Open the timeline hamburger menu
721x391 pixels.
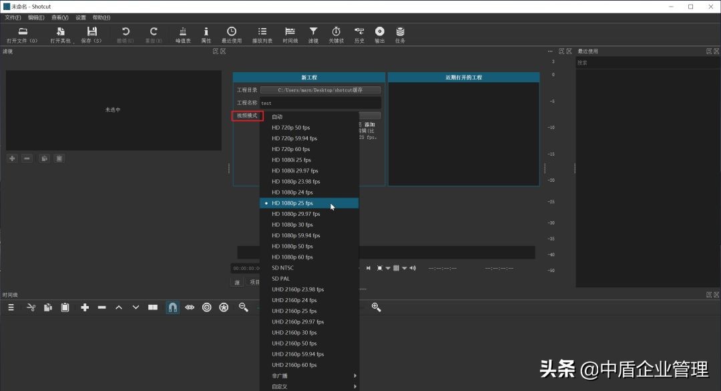11,307
